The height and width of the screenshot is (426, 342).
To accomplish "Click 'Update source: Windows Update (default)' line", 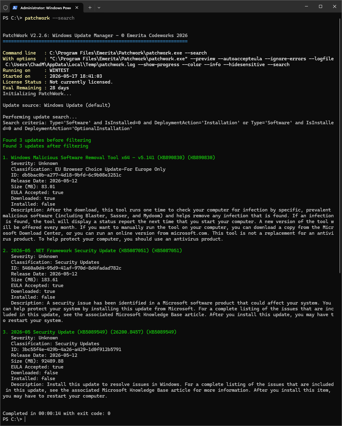I will [56, 105].
